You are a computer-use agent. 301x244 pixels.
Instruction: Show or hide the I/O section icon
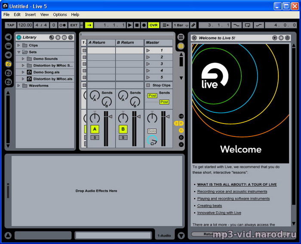point(181,116)
